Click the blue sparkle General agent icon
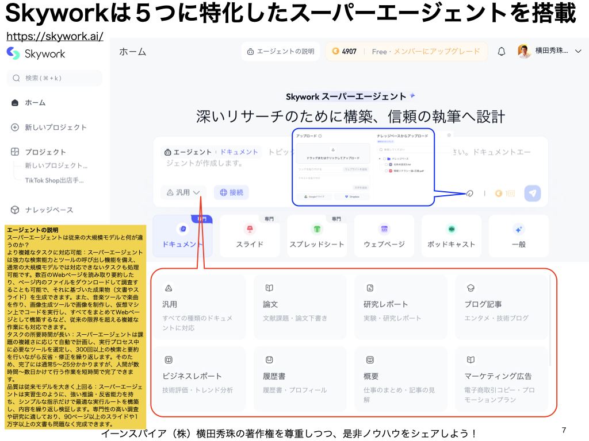Viewport: 589px width, 441px height. tap(519, 229)
